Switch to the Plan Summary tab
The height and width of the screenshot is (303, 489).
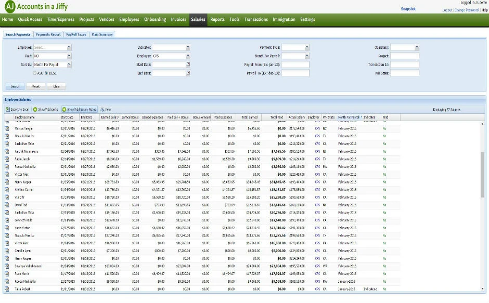tap(102, 35)
